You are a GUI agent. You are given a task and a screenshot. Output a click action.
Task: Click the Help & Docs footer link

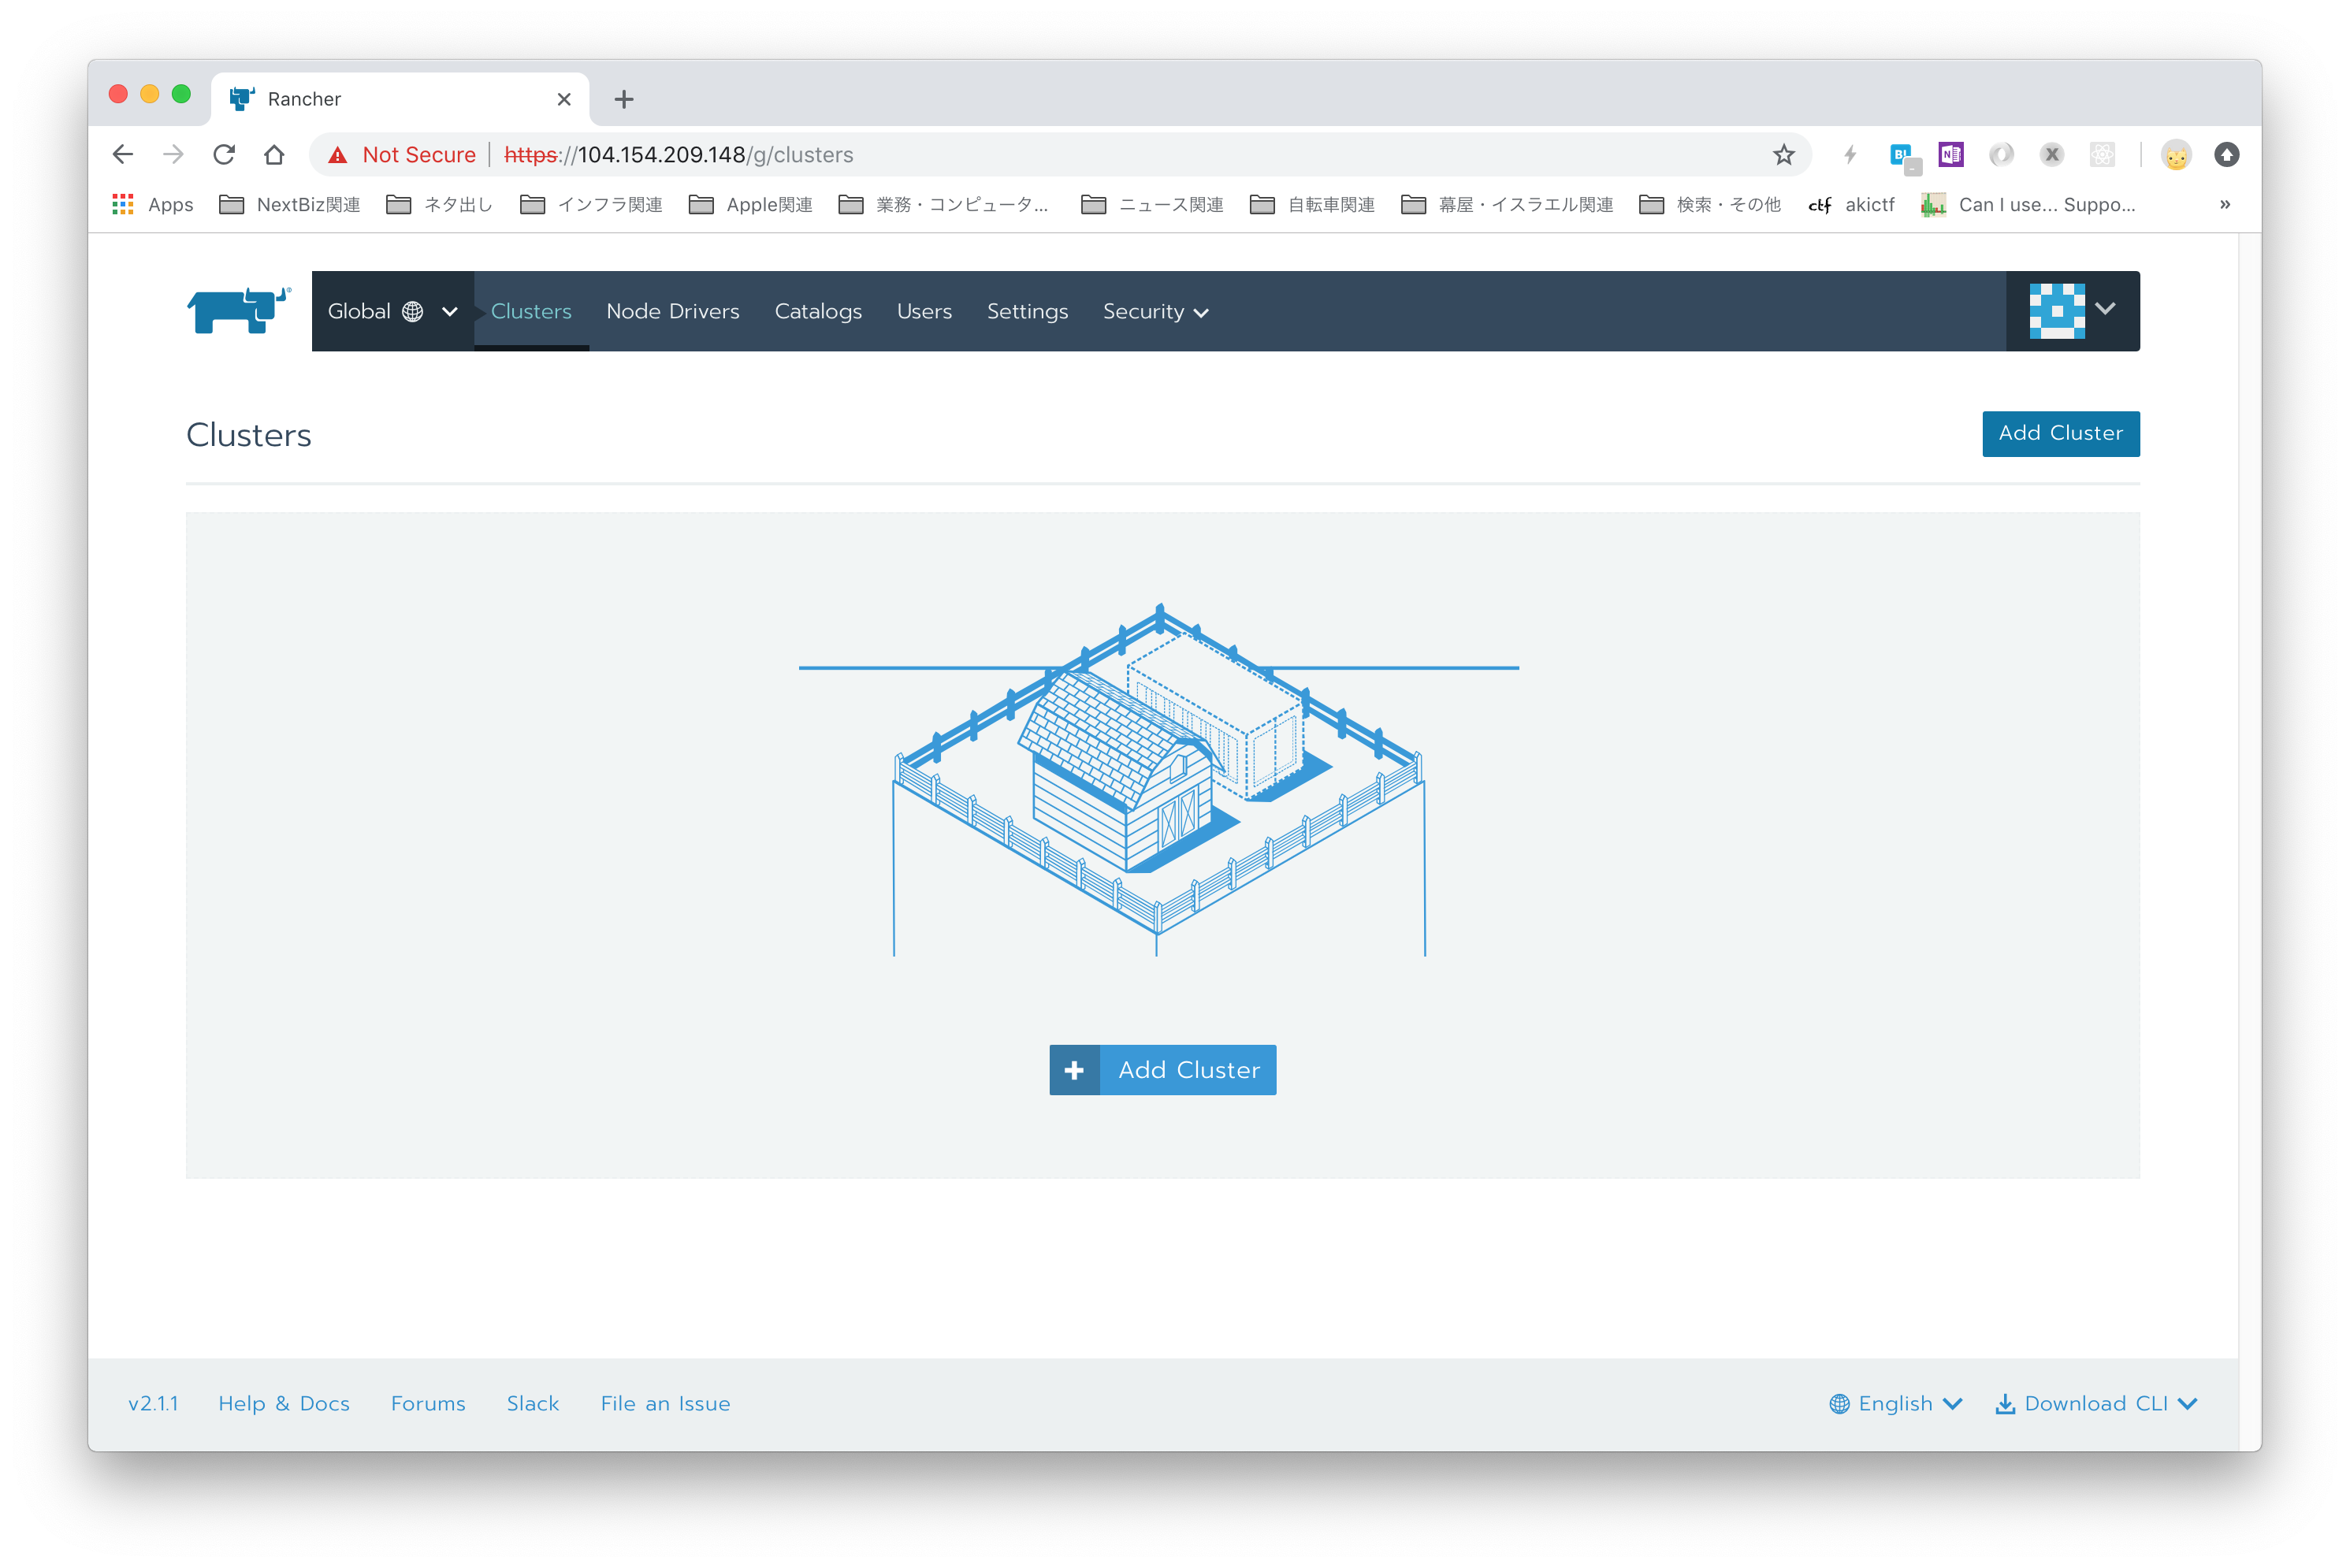[x=284, y=1403]
